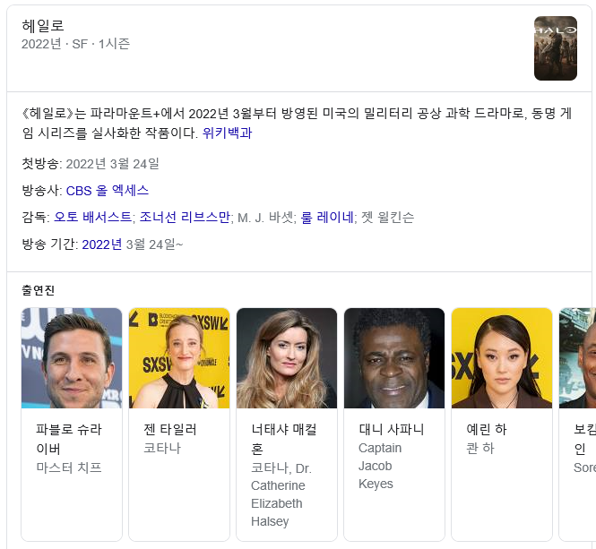The height and width of the screenshot is (549, 596).
Task: Click the 출연진 section heading
Action: [x=38, y=290]
